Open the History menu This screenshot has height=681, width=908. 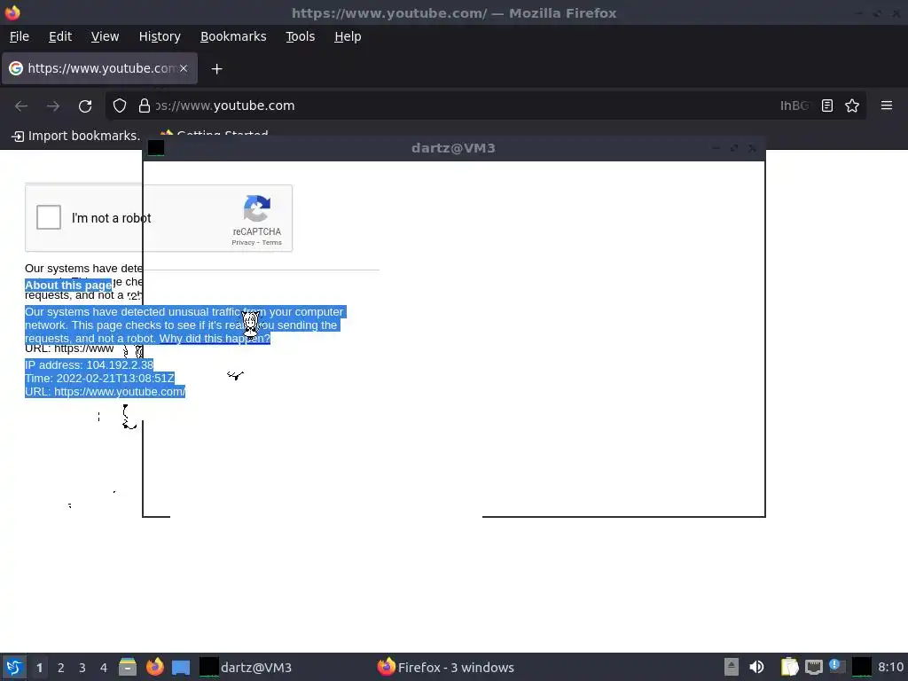point(160,36)
